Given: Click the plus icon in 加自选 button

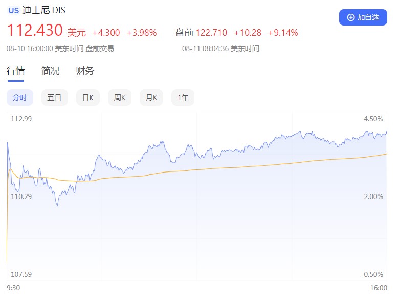Looking at the screenshot, I should click(x=351, y=17).
